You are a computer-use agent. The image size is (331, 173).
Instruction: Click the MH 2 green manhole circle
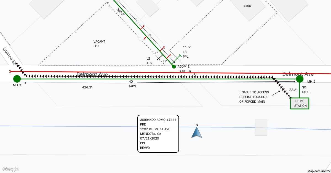[x=300, y=79]
